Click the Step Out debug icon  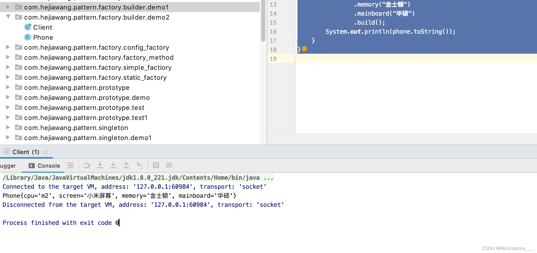(126, 165)
